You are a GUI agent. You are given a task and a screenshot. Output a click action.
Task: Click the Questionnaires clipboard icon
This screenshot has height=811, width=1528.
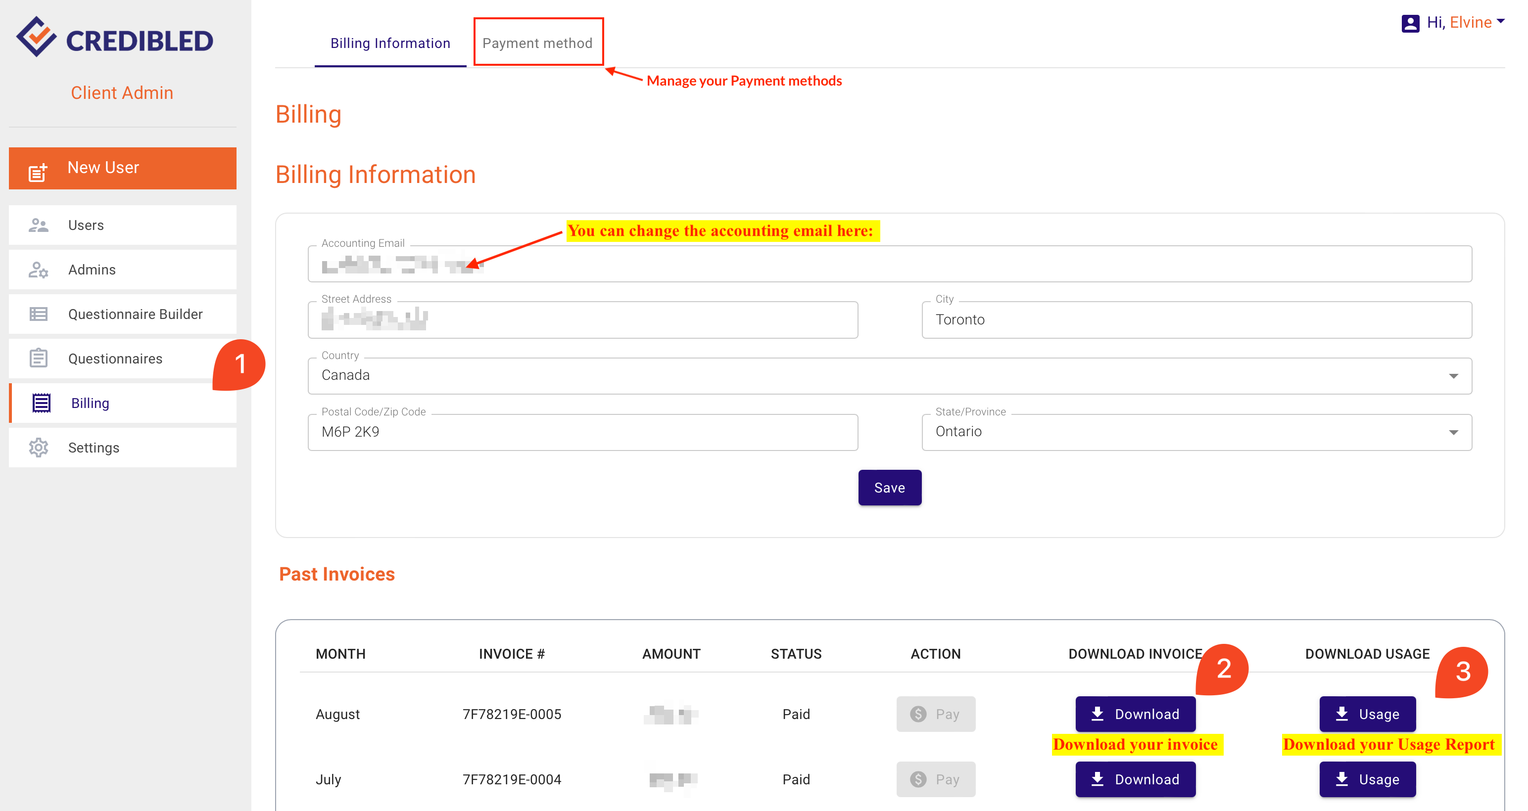coord(39,358)
